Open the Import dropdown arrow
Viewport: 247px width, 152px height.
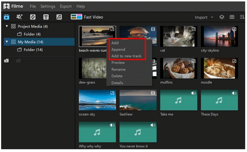pos(212,17)
